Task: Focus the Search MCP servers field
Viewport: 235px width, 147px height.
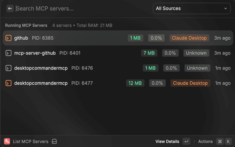Action: click(x=81, y=8)
